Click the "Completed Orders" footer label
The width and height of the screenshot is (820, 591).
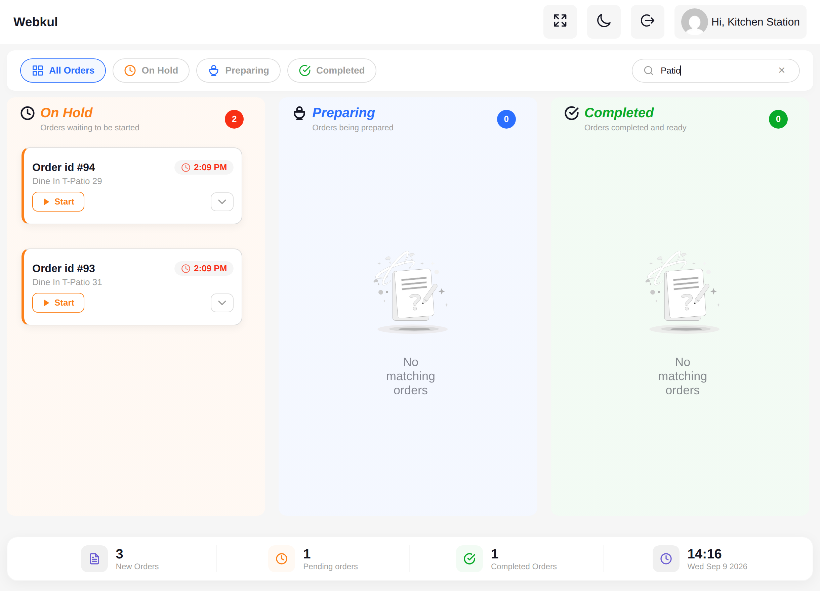pos(524,566)
